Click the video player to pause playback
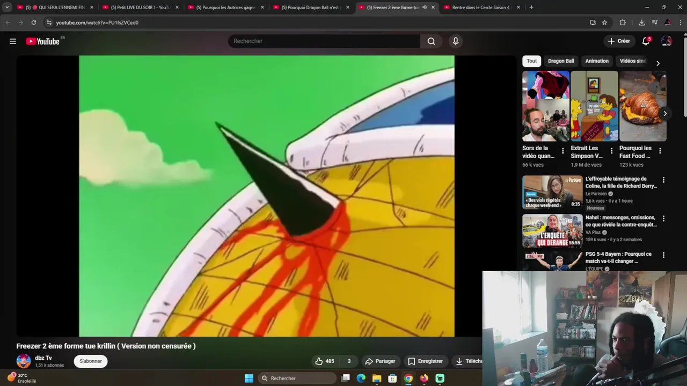Image resolution: width=687 pixels, height=386 pixels. click(267, 196)
